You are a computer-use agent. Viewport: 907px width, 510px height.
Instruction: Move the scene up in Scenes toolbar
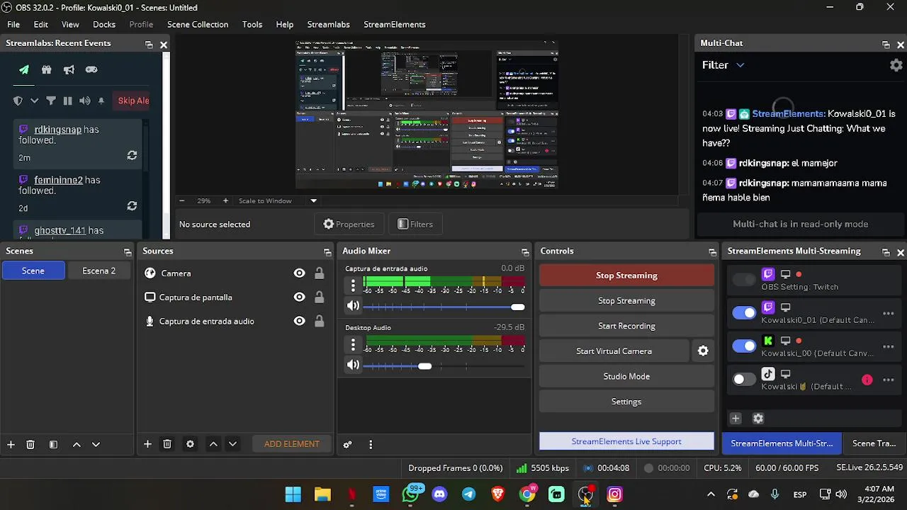pos(77,444)
